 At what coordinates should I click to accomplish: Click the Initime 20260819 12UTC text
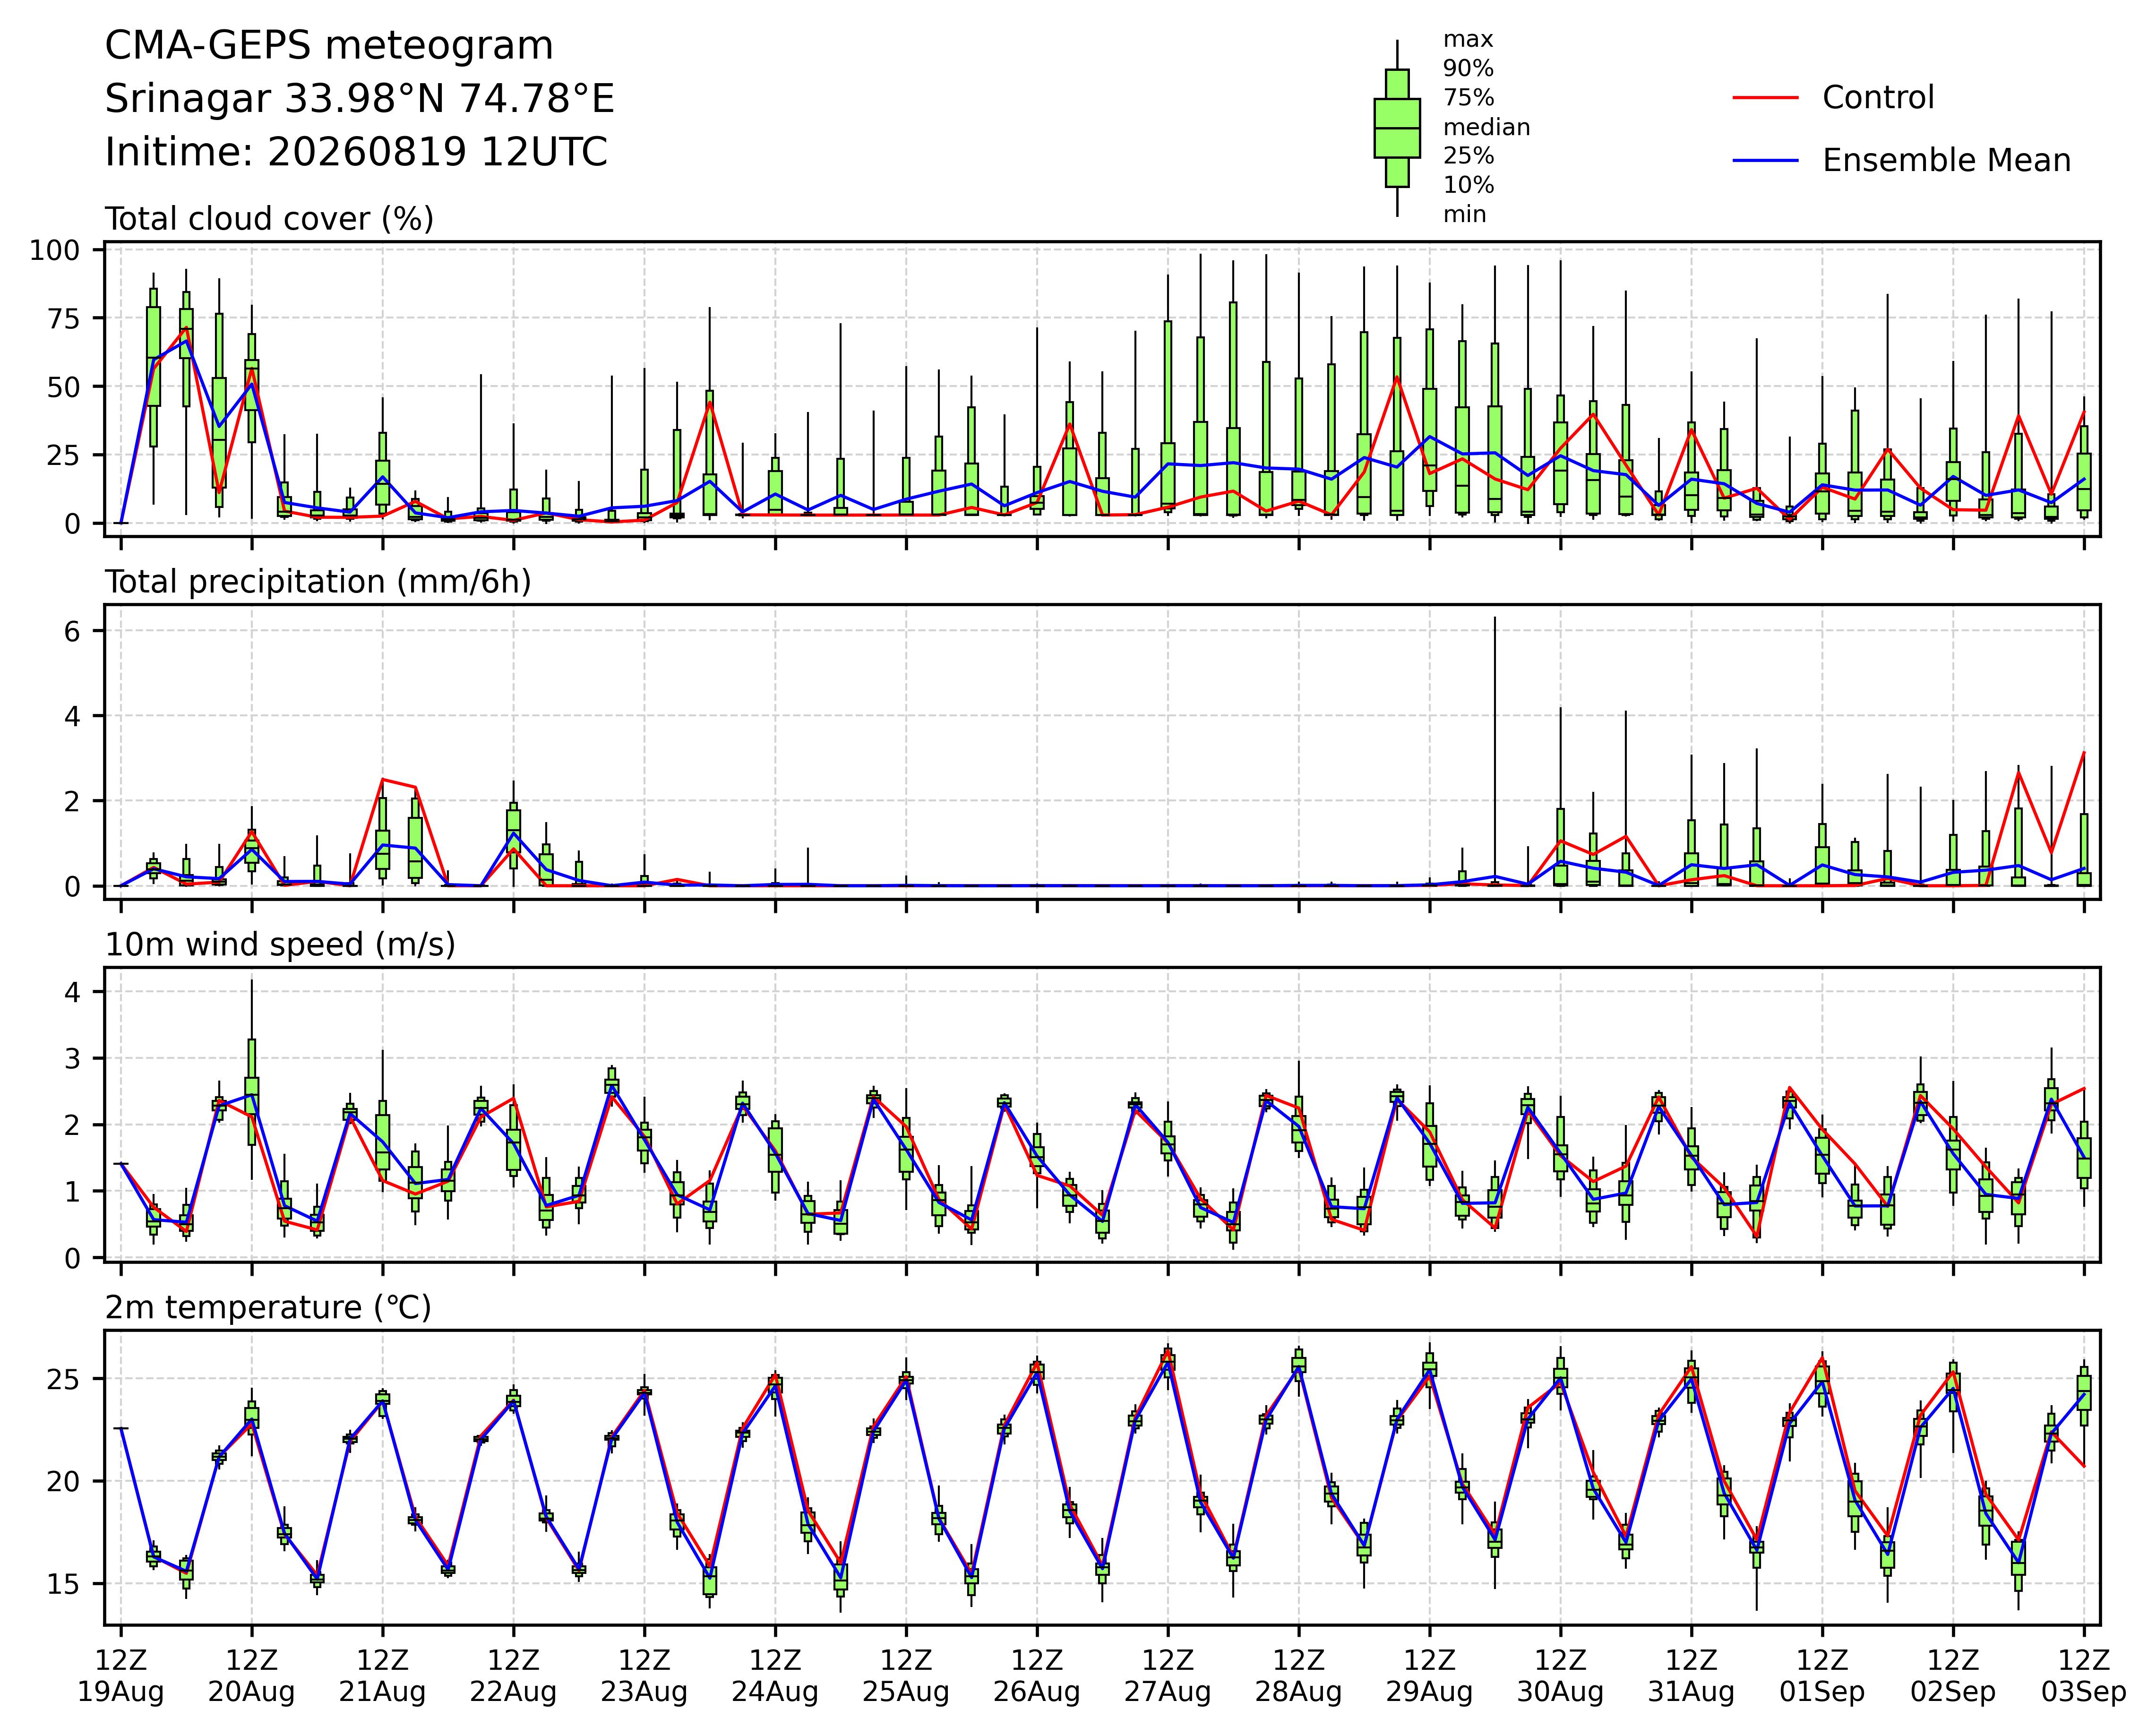[356, 153]
